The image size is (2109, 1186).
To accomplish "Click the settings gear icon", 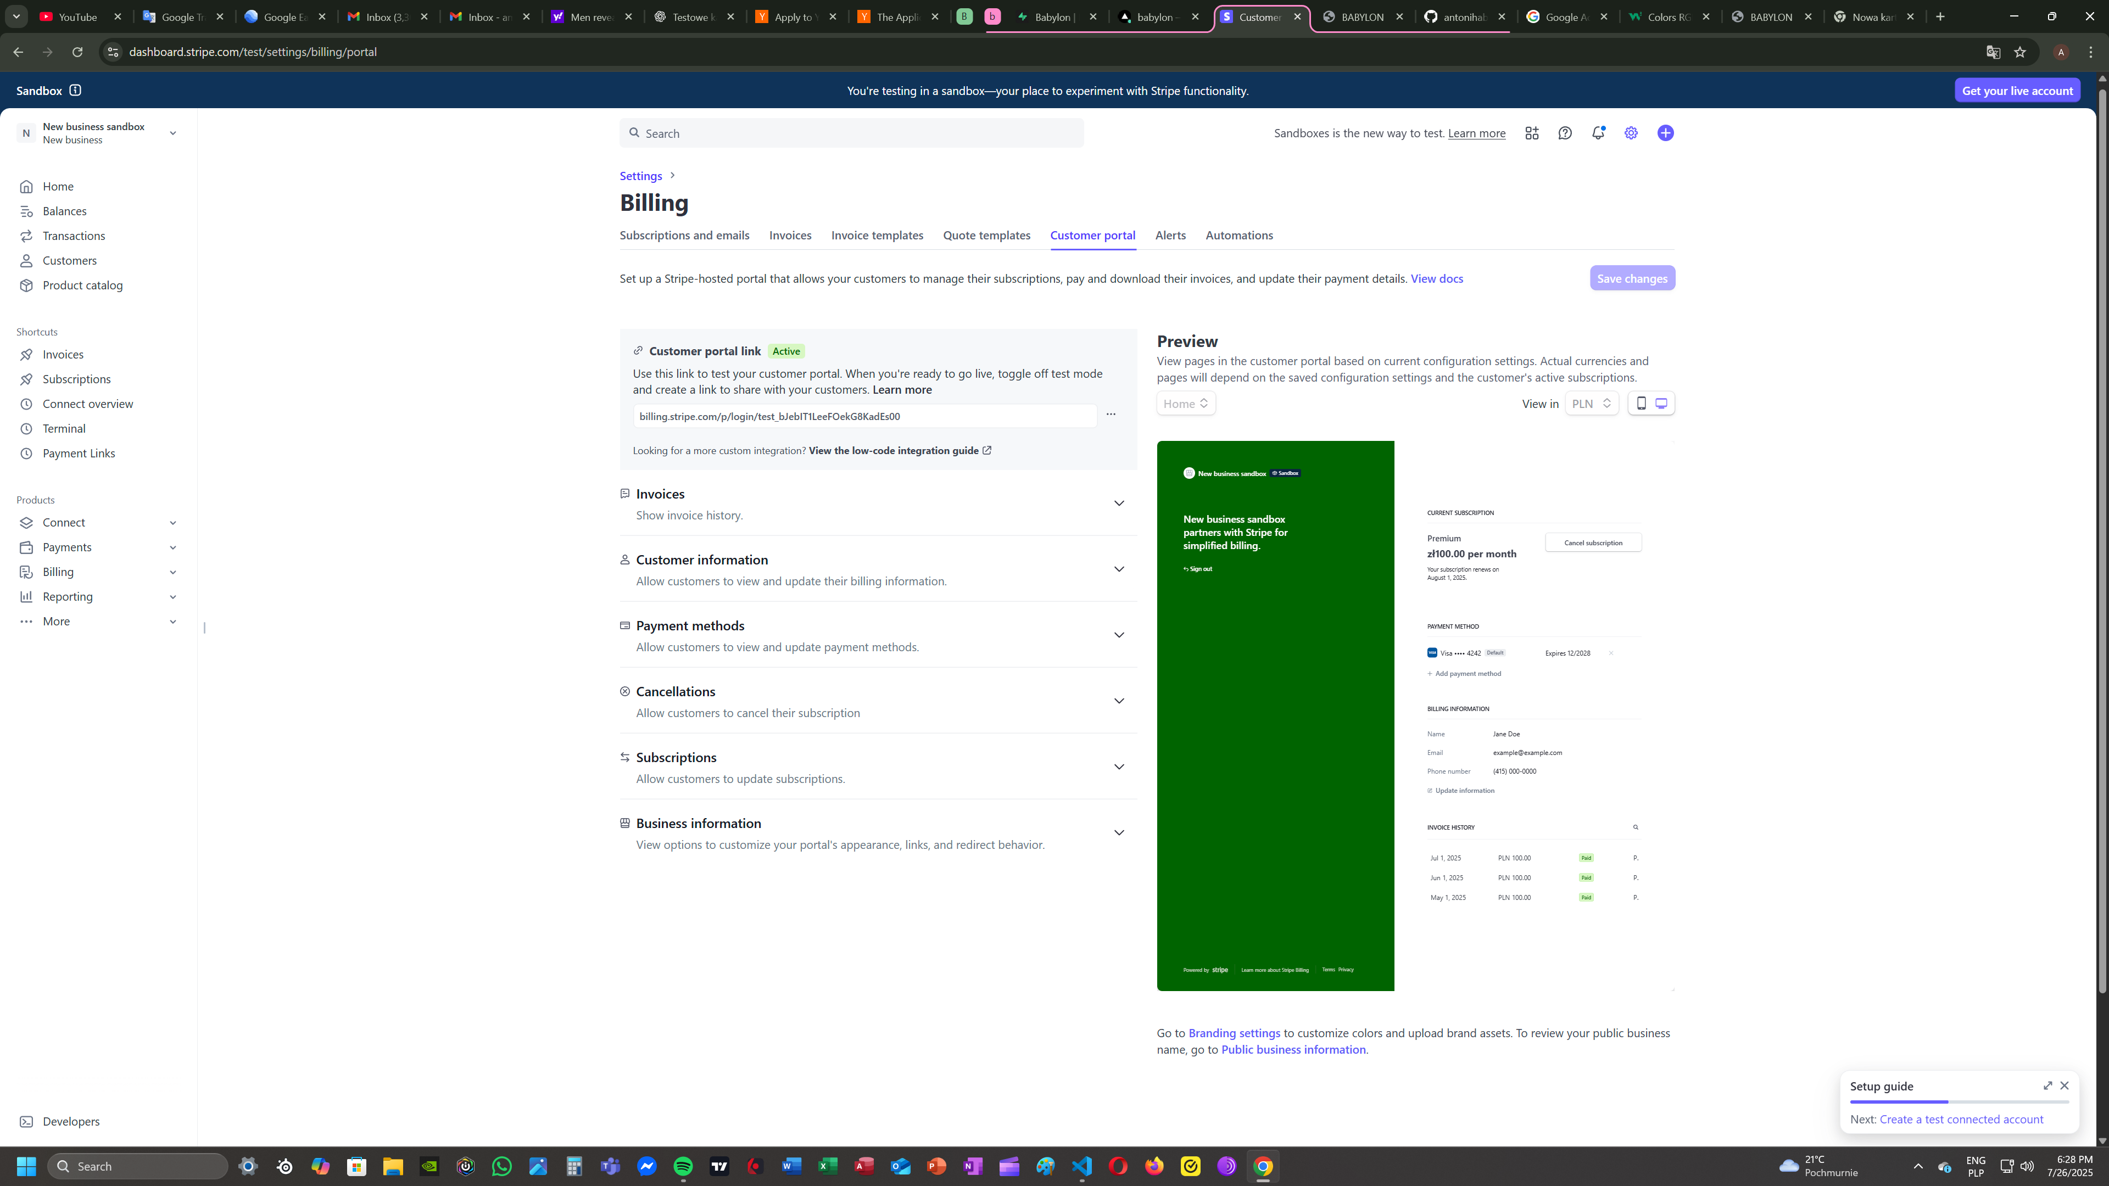I will [x=1631, y=132].
